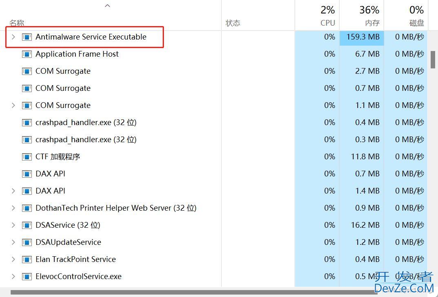The image size is (438, 297).
Task: Click disk 0 MB/秒 for DSAUpdateService
Action: tap(409, 242)
